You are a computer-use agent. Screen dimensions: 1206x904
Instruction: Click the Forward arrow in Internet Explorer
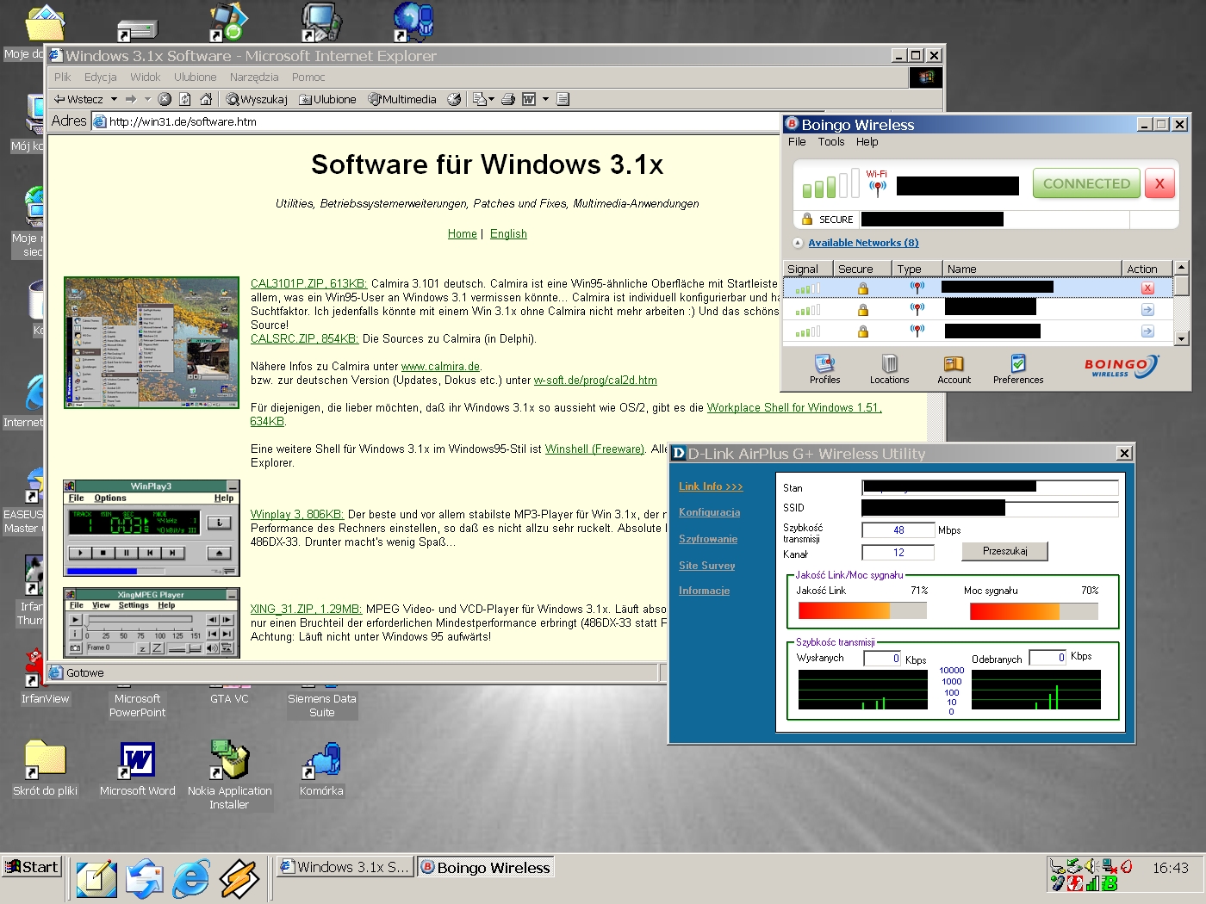pyautogui.click(x=131, y=99)
